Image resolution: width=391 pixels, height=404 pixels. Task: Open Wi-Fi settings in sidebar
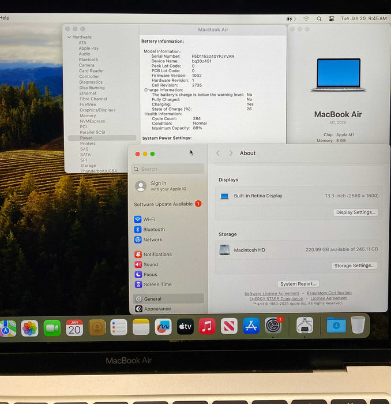[168, 219]
